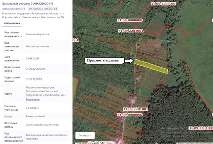The image size is (213, 144).
Task: Click the Категория земель label
Action: [x=11, y=125]
